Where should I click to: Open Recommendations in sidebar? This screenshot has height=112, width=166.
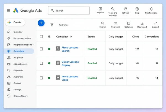19,38
